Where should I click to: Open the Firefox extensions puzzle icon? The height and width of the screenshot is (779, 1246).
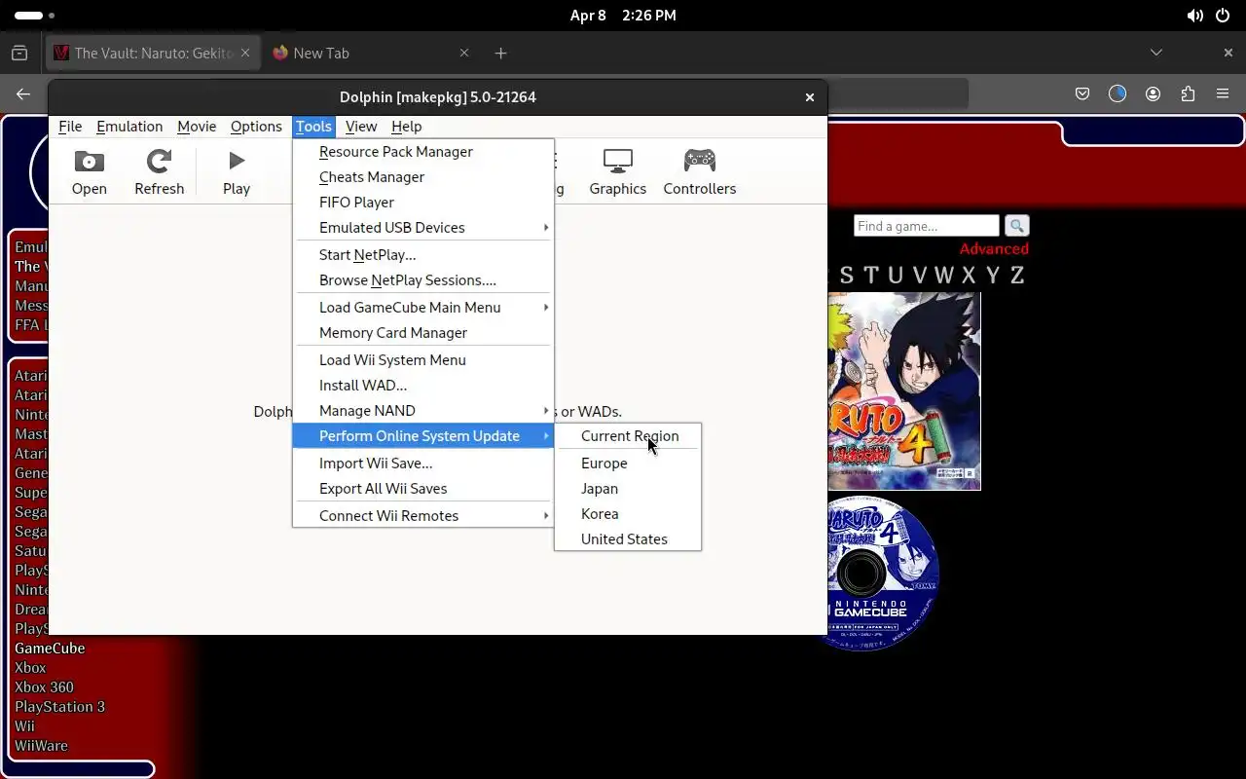tap(1188, 93)
